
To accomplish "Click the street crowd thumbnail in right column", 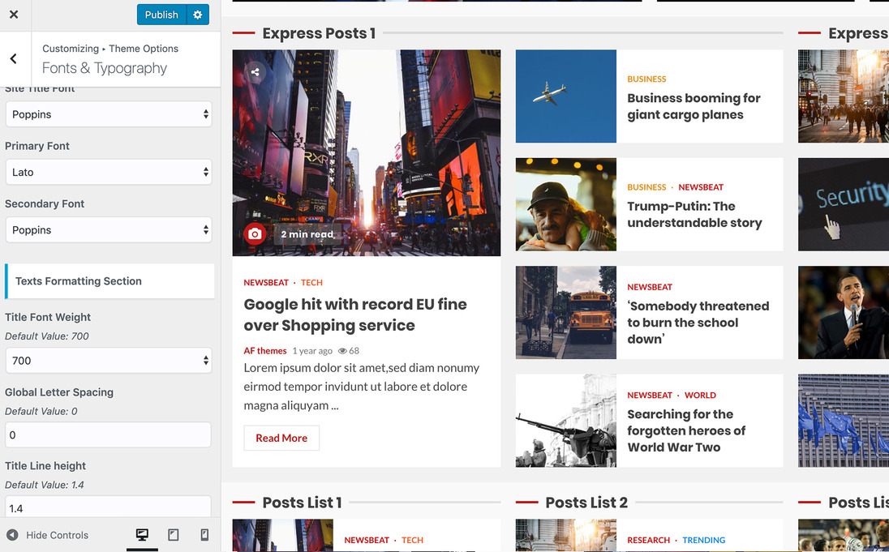I will [844, 96].
